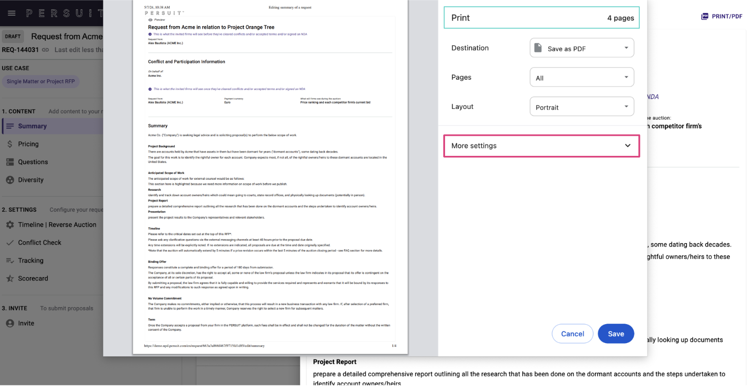Click the '1. CONTENT' section heading
The height and width of the screenshot is (387, 749).
(19, 112)
